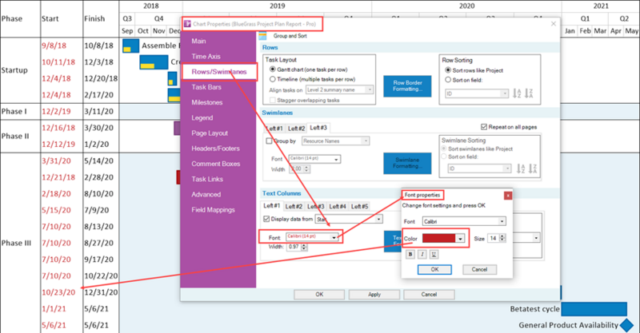Click the Group and Sort icon at dialog top
This screenshot has height=333, width=640.
pyautogui.click(x=262, y=36)
